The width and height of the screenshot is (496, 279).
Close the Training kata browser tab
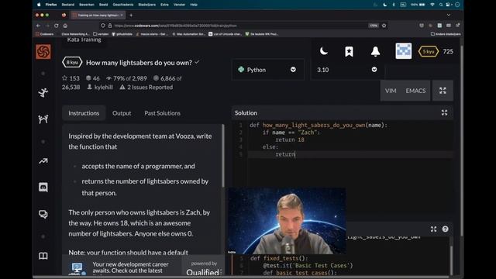coord(122,15)
